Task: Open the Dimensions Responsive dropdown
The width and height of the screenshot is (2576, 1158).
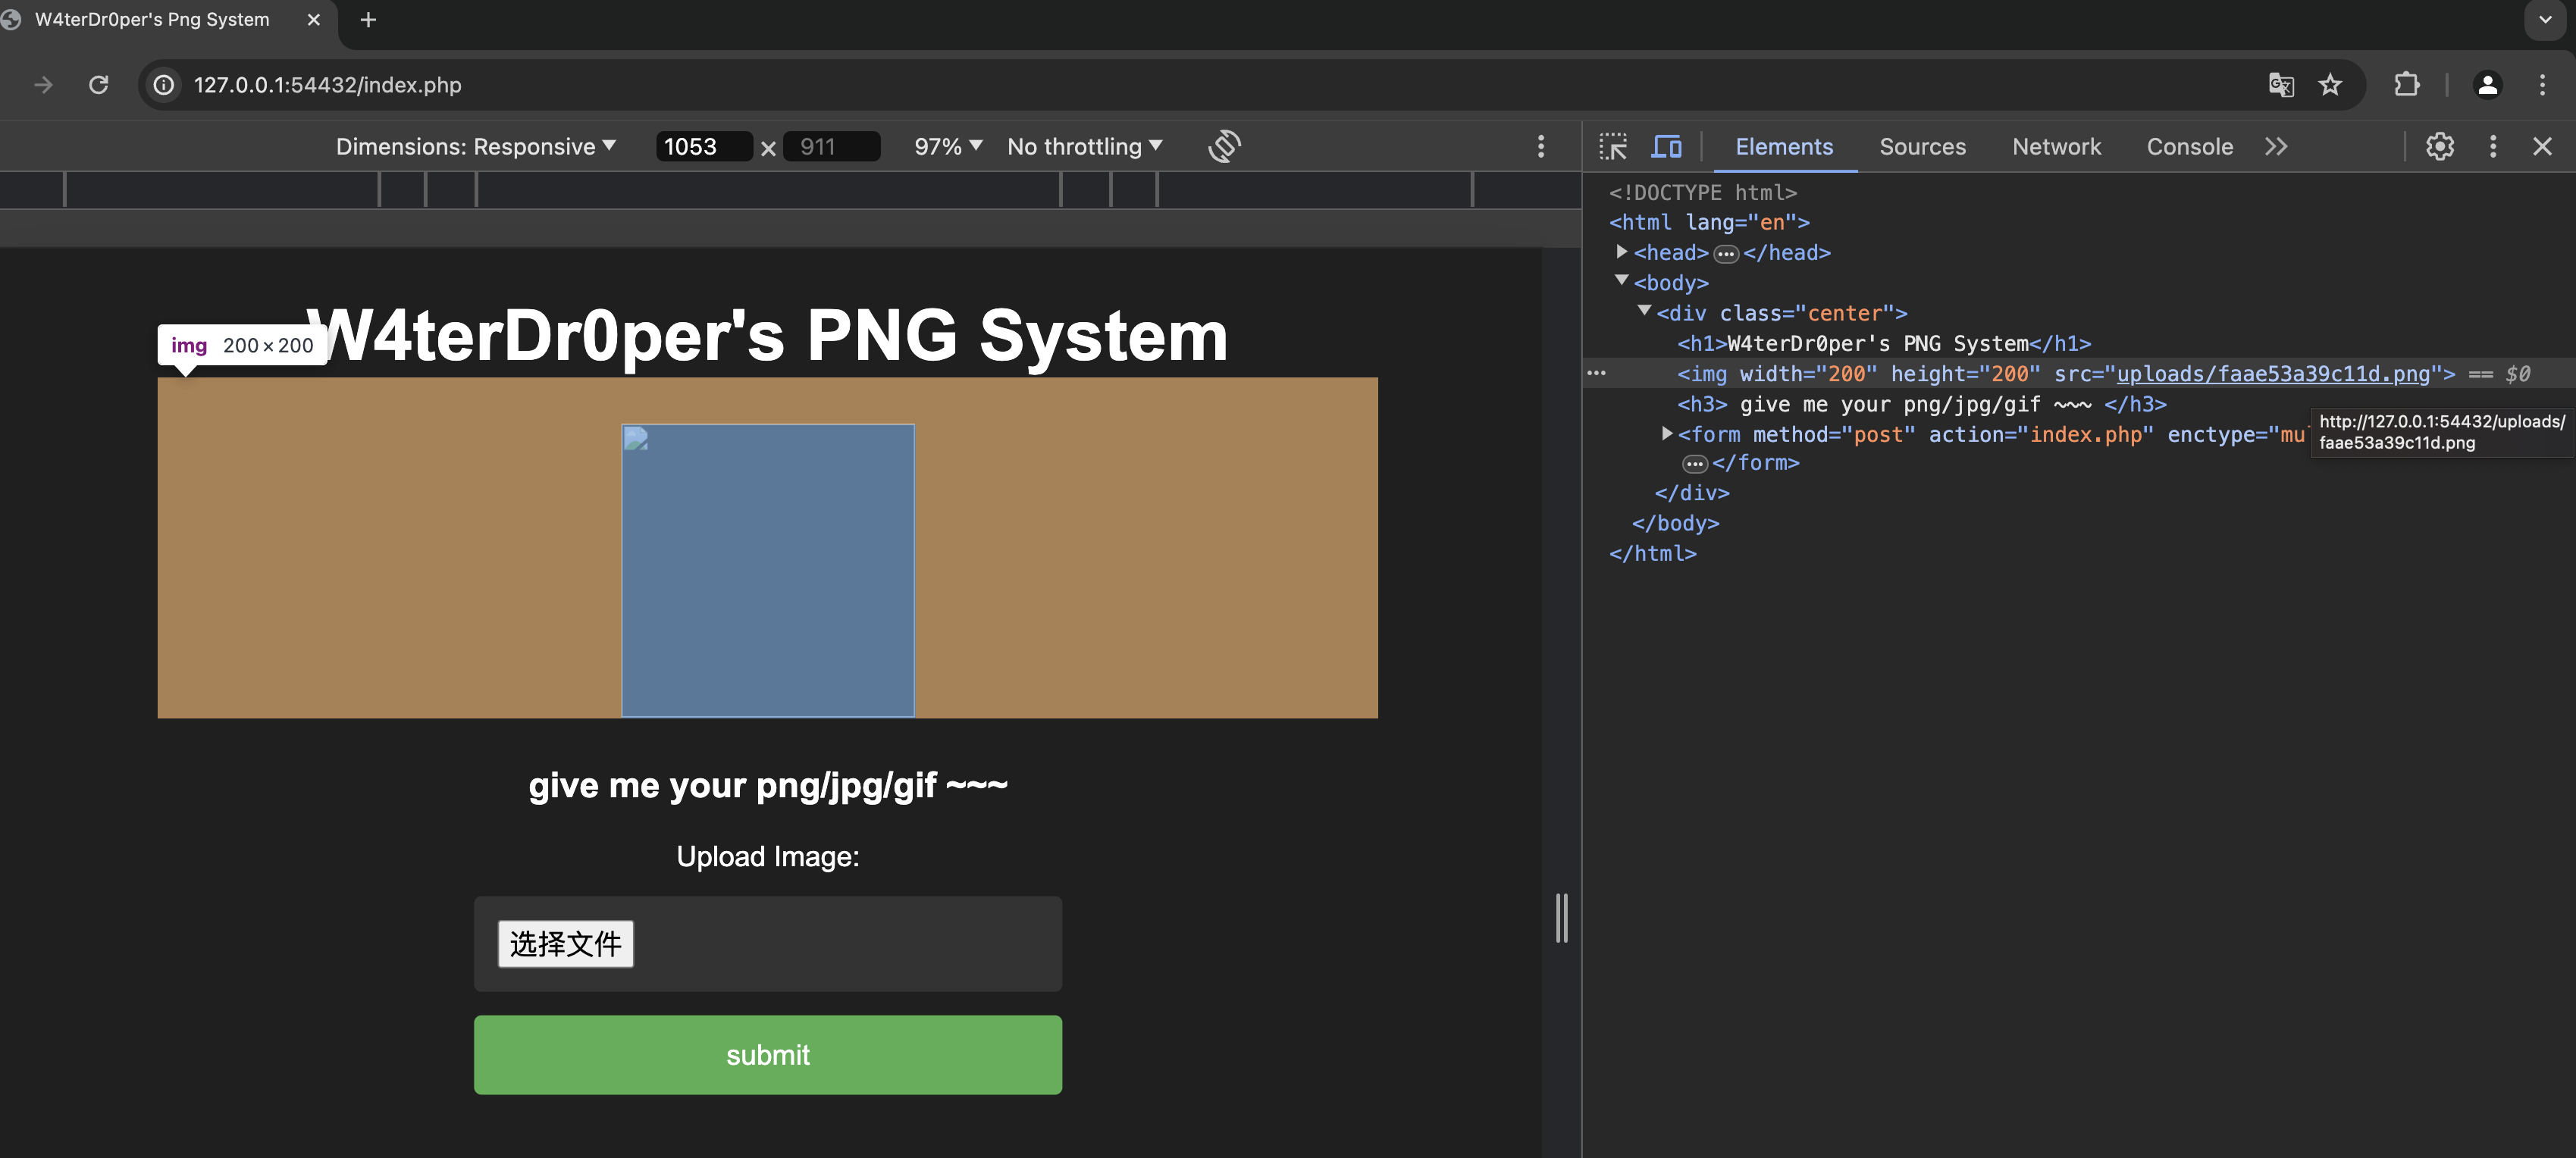Action: coord(476,146)
